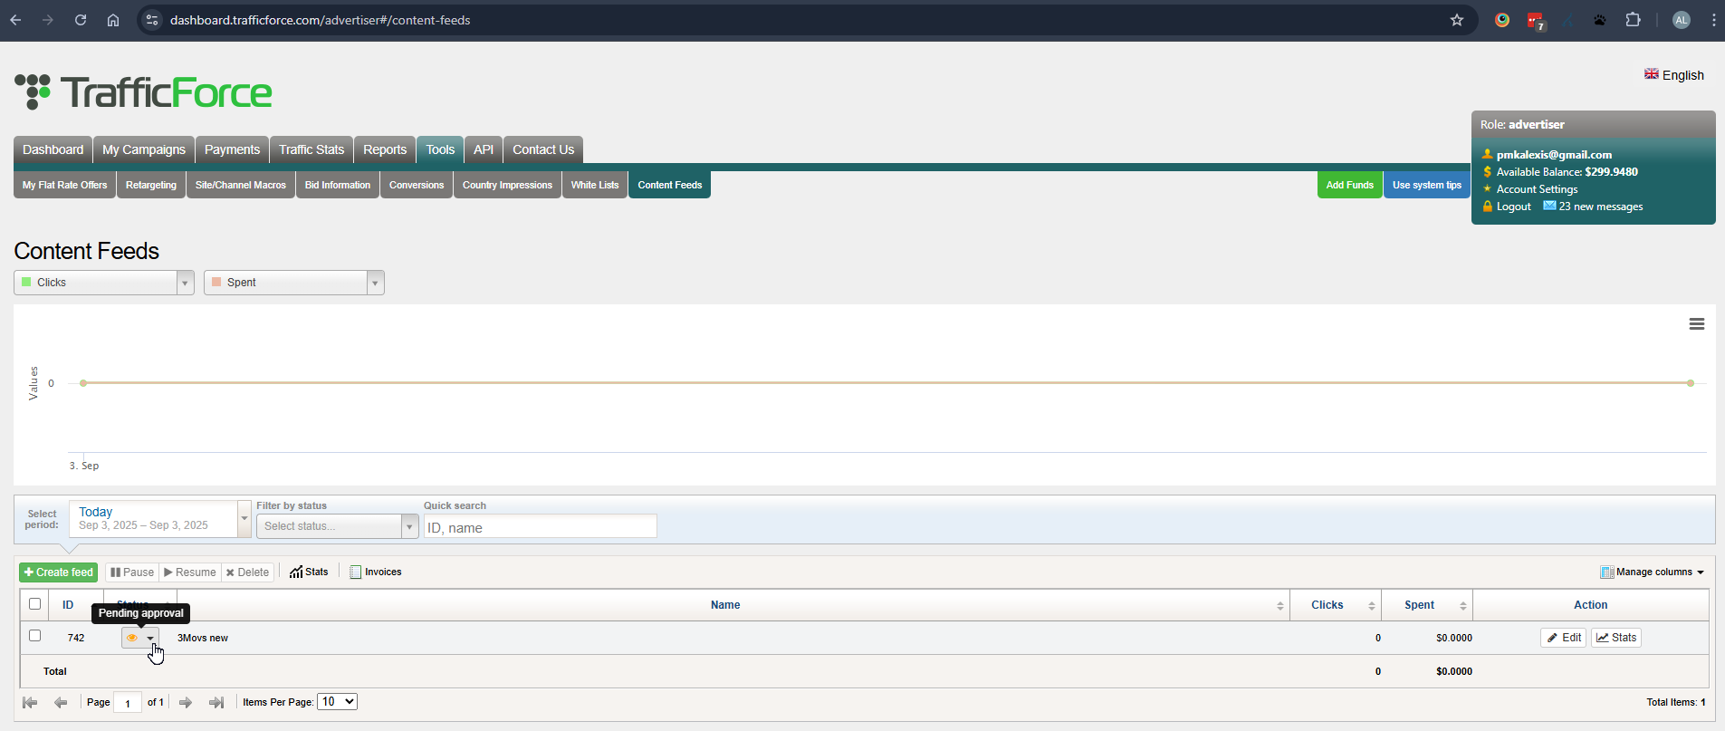Image resolution: width=1725 pixels, height=731 pixels.
Task: Open Manage columns dropdown
Action: pos(1653,572)
